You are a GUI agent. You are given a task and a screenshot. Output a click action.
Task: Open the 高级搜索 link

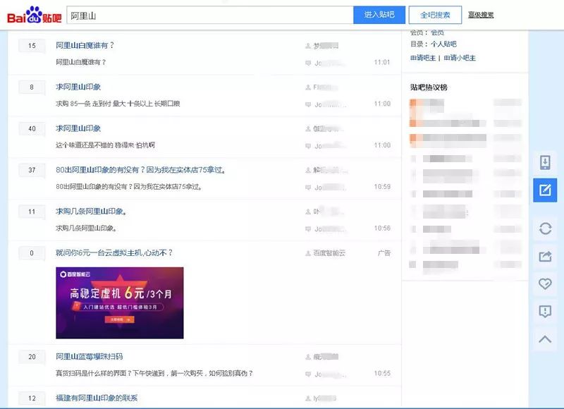[481, 15]
